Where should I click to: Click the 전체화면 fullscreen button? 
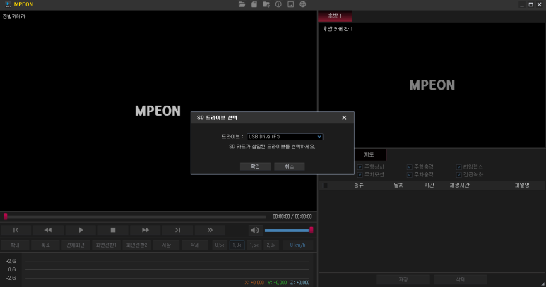click(x=76, y=245)
